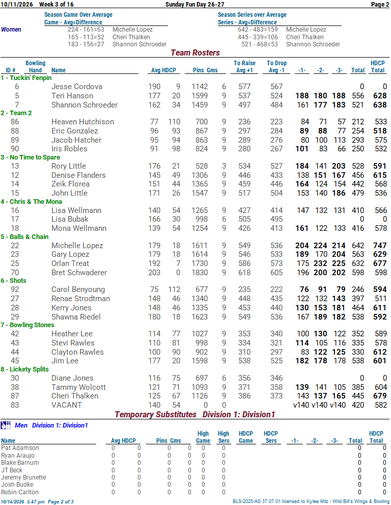
Task: Select player name 'Tammy Wolcott'
Action: 78,387
